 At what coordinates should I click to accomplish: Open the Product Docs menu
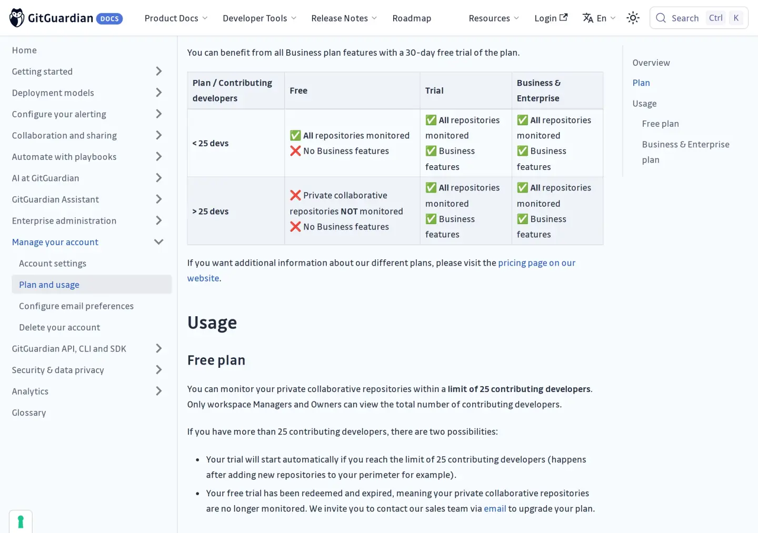[x=176, y=18]
